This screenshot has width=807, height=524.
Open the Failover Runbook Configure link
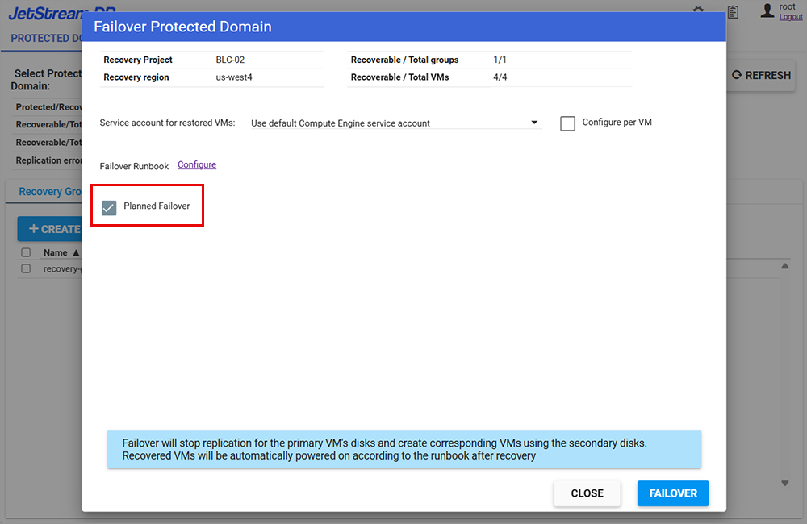tap(197, 164)
